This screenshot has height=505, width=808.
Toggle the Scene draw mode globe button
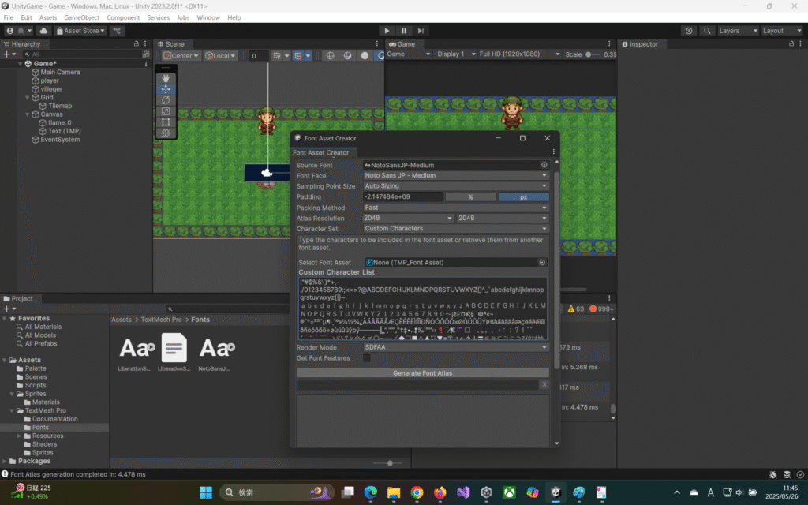tap(331, 56)
